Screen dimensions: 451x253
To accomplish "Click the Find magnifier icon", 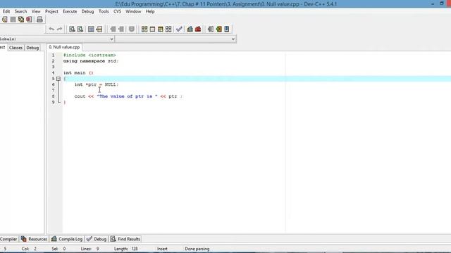I will point(72,29).
